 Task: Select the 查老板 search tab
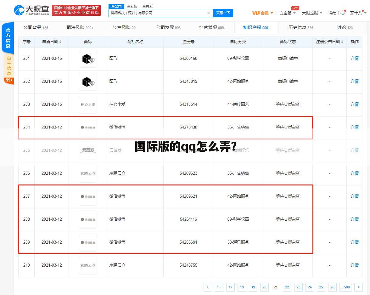pyautogui.click(x=132, y=6)
